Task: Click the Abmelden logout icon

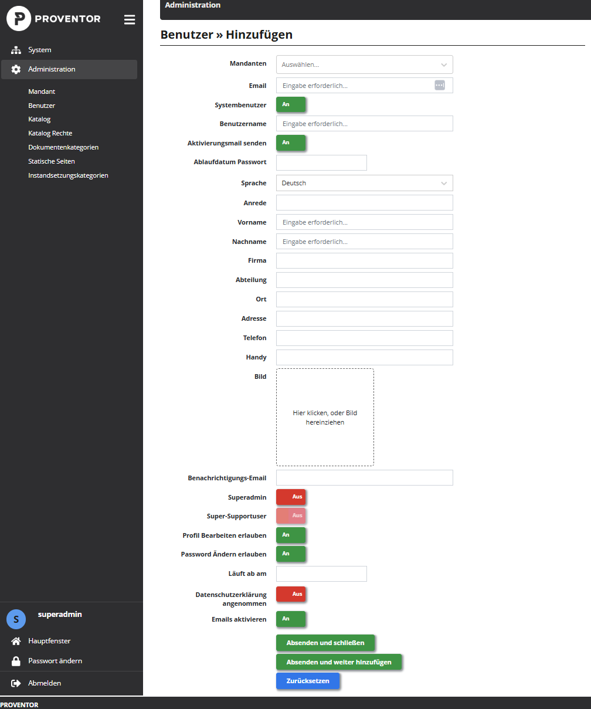Action: click(16, 683)
